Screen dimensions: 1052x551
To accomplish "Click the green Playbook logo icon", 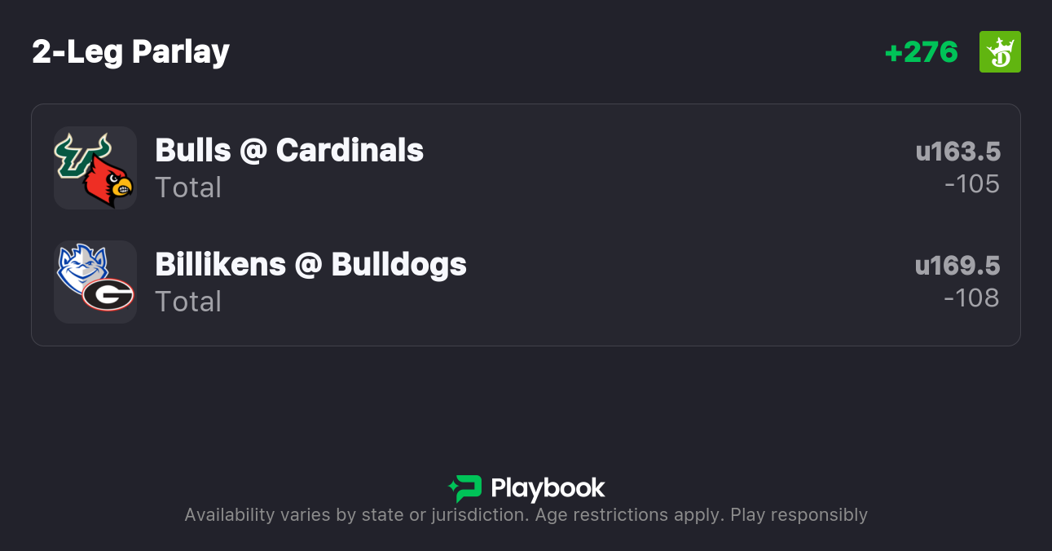I will (x=465, y=488).
